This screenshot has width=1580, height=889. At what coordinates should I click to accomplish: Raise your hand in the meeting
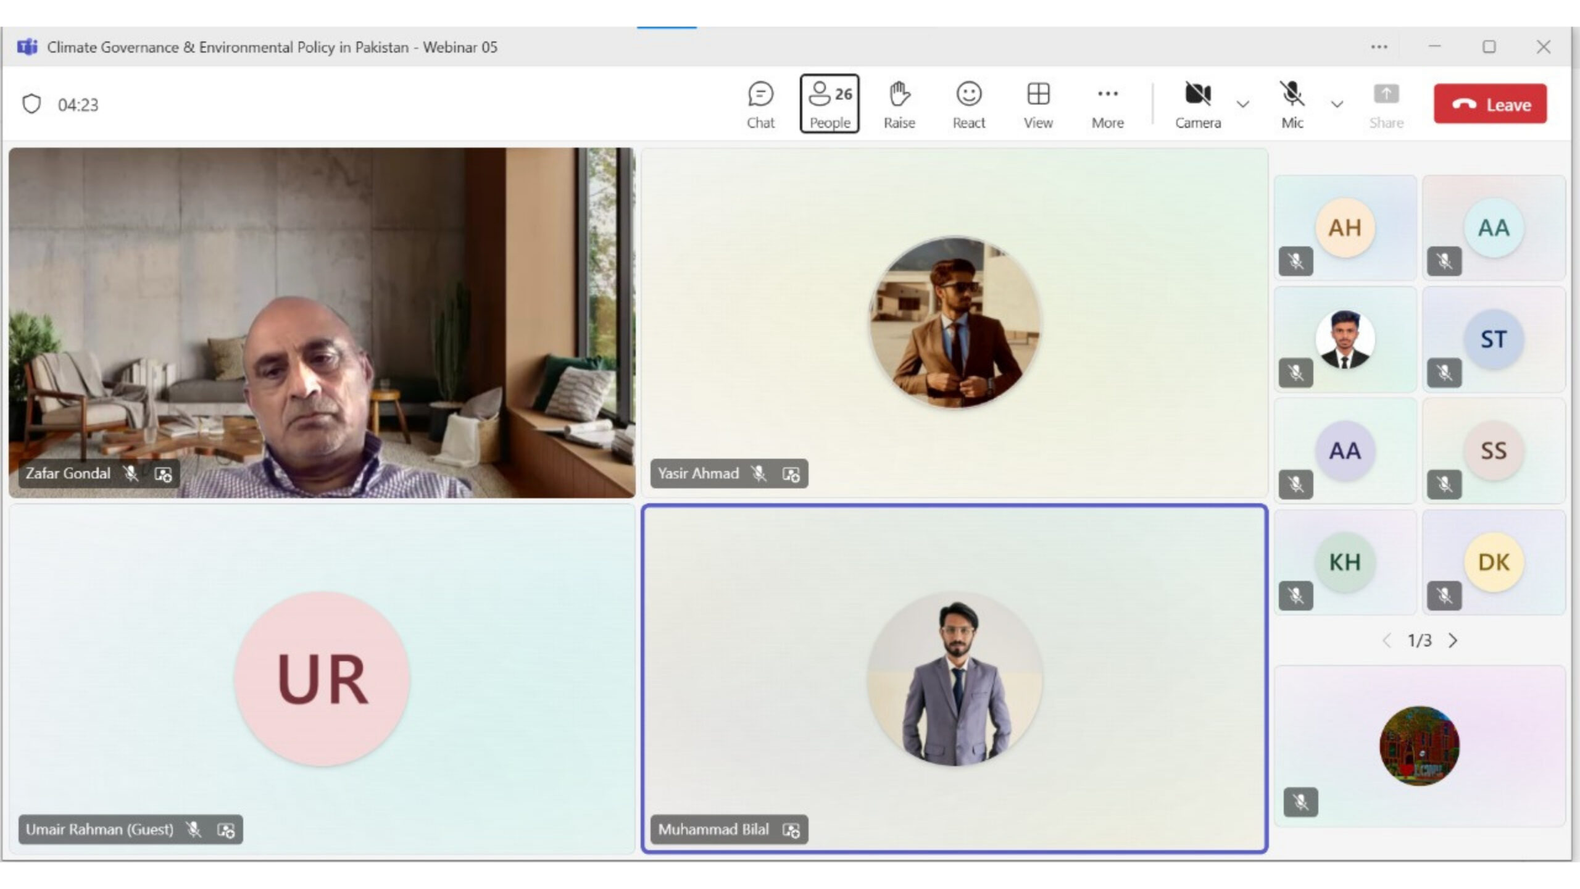[899, 104]
